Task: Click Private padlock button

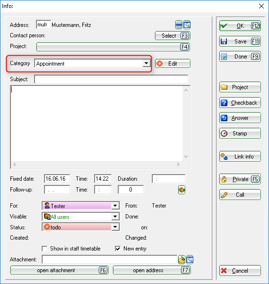Action: pyautogui.click(x=240, y=179)
